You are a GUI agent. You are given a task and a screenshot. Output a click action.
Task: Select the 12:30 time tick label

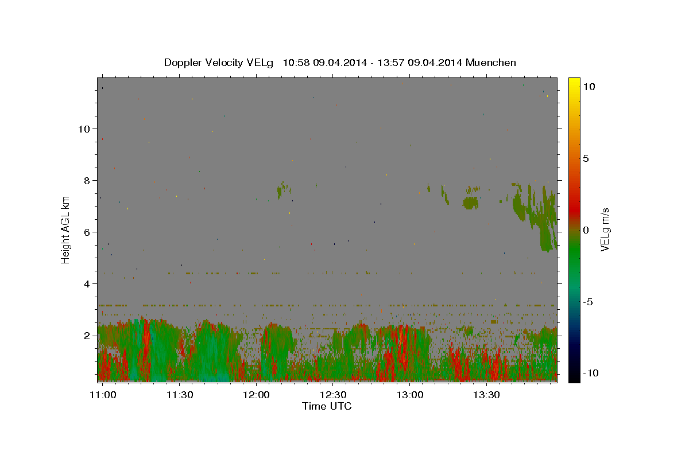pos(333,395)
